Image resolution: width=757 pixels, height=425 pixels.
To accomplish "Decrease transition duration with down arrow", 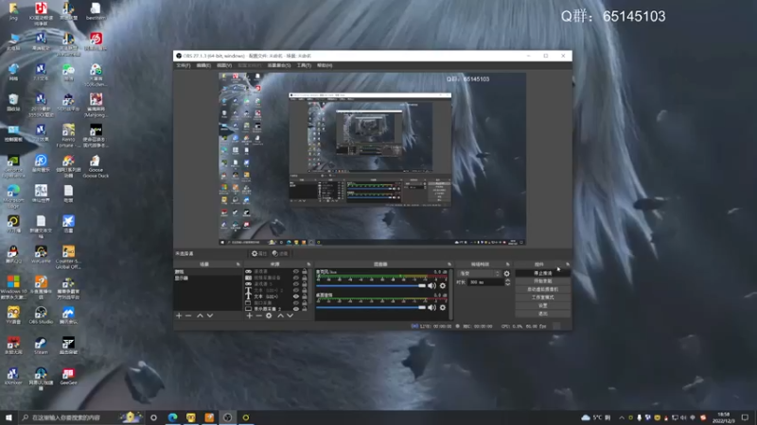I will click(507, 284).
